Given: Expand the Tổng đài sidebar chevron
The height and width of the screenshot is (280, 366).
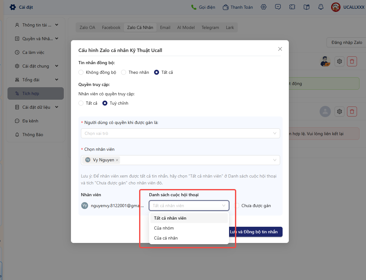Looking at the screenshot, I should coord(57,80).
